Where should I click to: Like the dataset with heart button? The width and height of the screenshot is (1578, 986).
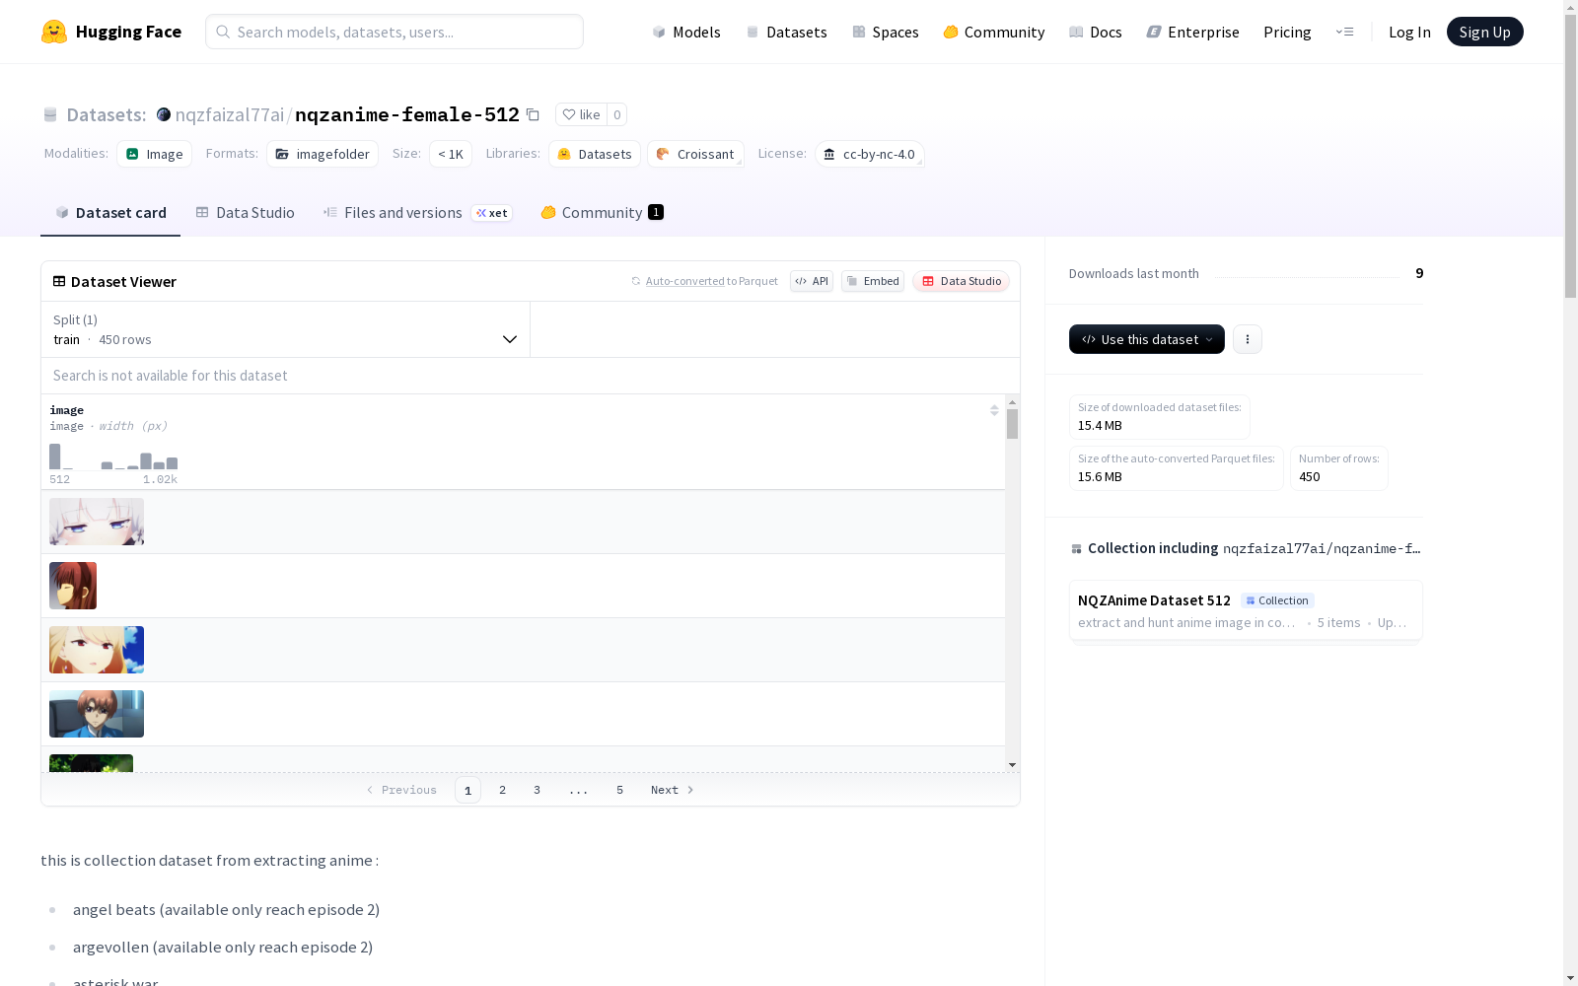(581, 114)
